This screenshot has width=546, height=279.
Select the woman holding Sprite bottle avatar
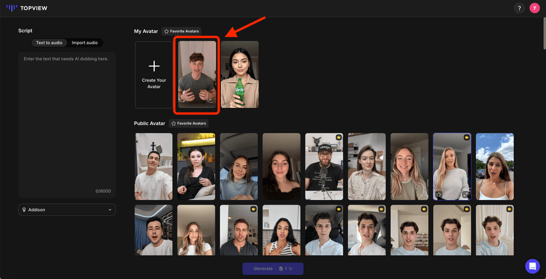pos(239,74)
